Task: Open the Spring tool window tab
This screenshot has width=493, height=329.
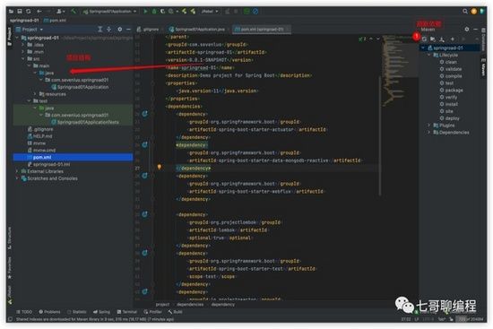Action: coord(101,312)
